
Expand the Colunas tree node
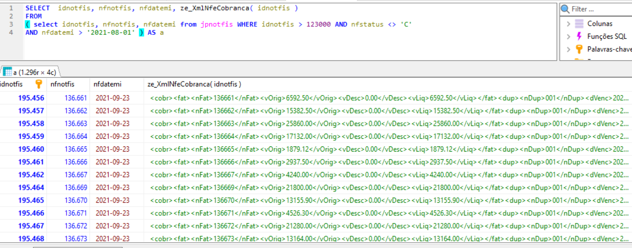pos(568,24)
